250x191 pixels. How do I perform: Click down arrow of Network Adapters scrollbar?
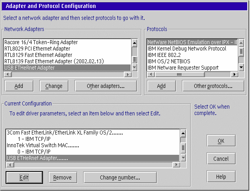[x=135, y=67]
